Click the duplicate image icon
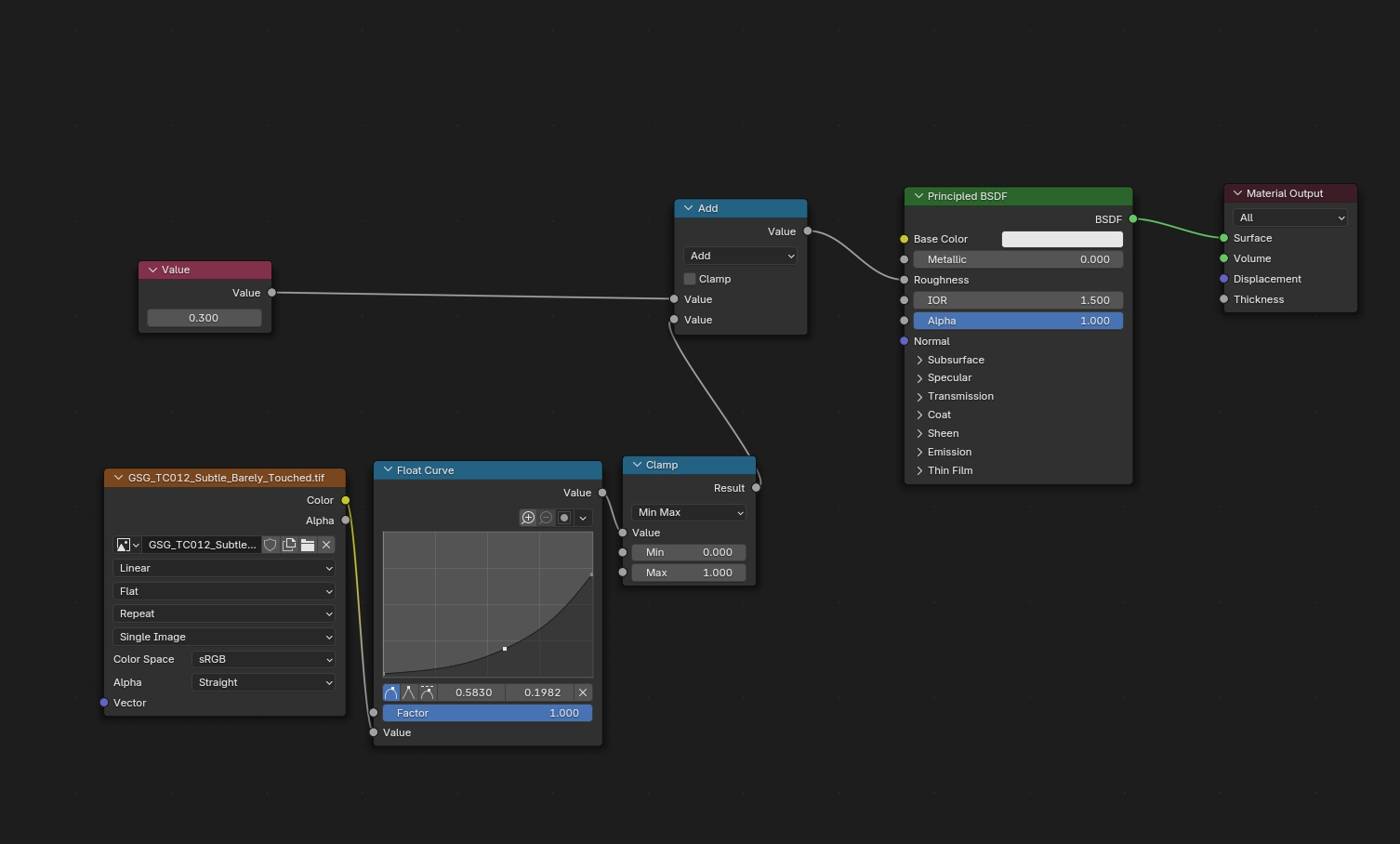The width and height of the screenshot is (1400, 844). [x=289, y=545]
